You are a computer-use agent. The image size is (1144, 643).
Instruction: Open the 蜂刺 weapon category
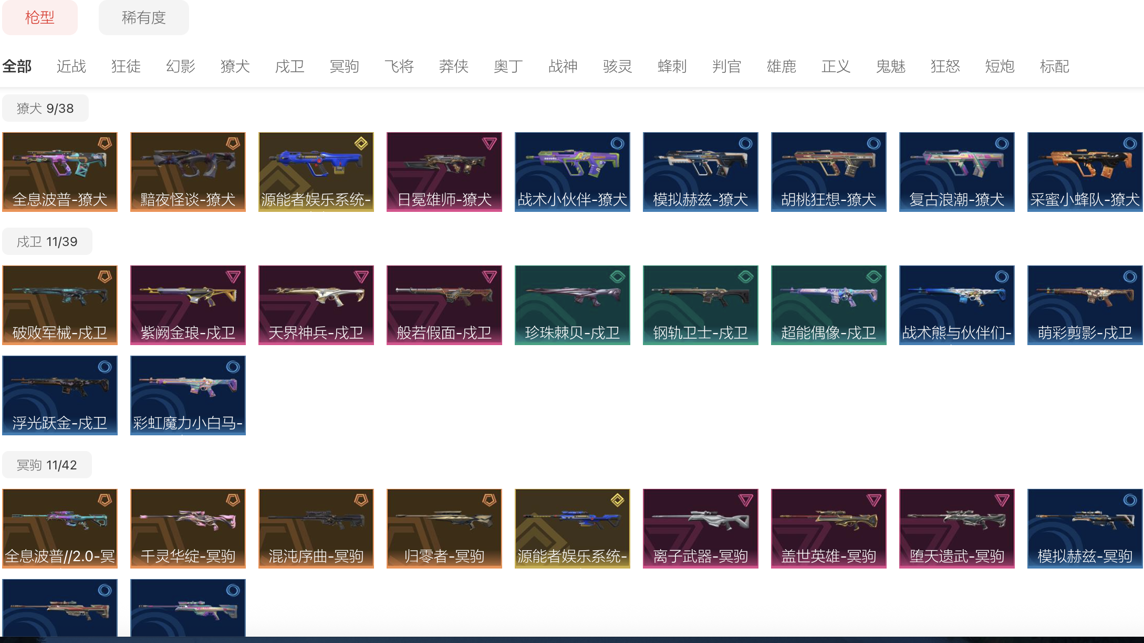[672, 67]
